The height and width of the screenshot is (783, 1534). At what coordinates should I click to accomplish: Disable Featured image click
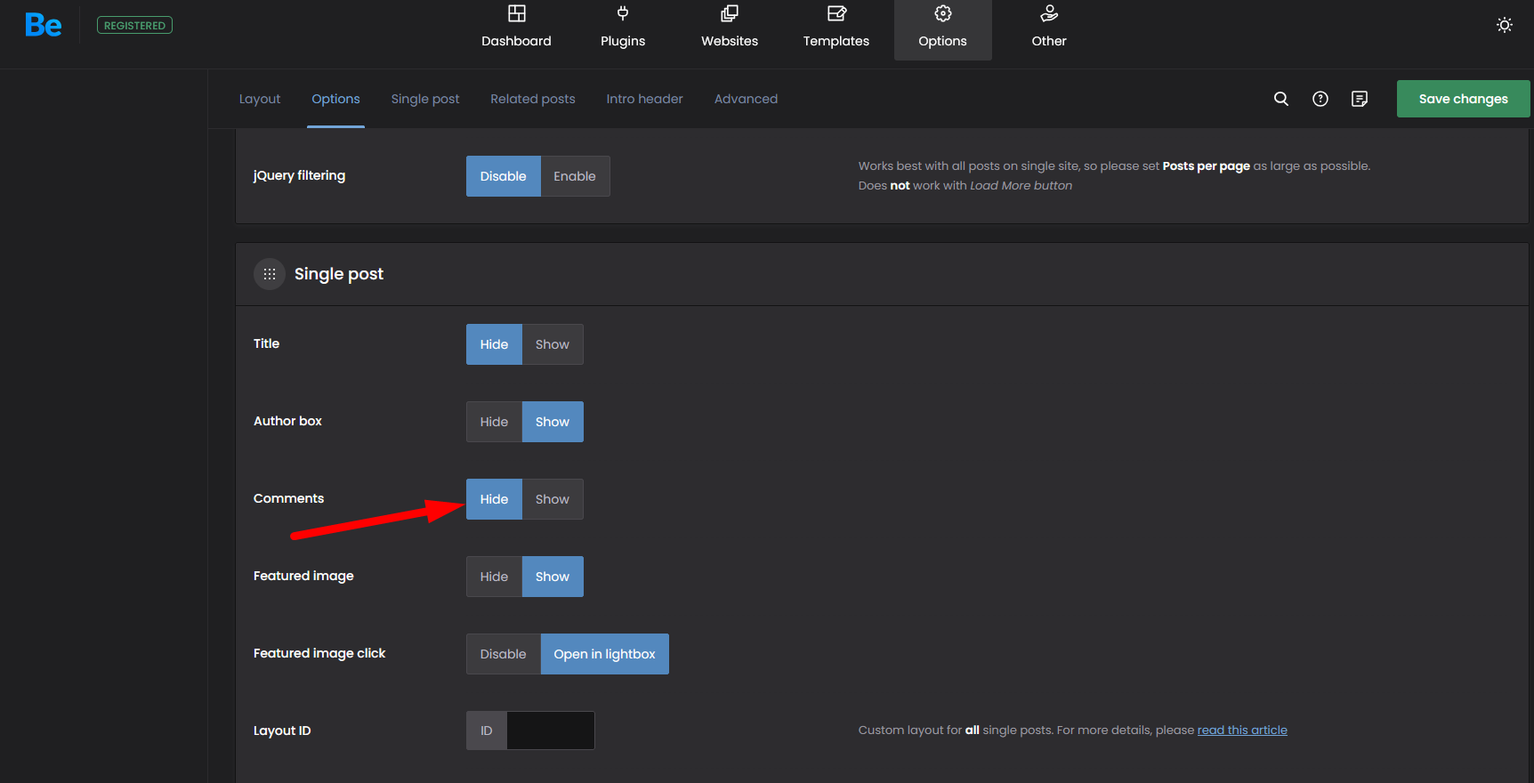coord(503,654)
